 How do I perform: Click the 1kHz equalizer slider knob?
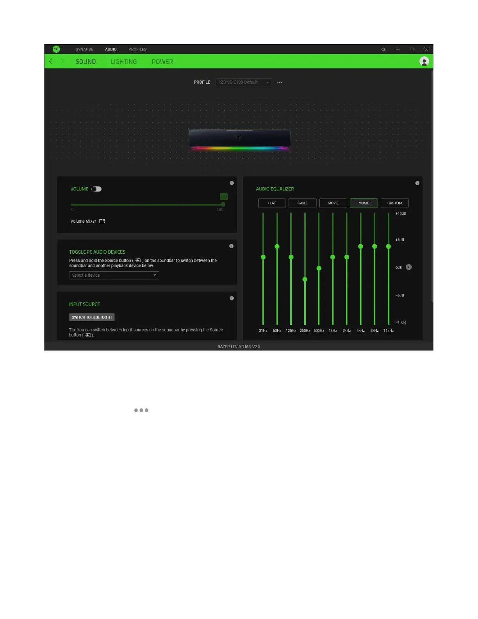333,257
